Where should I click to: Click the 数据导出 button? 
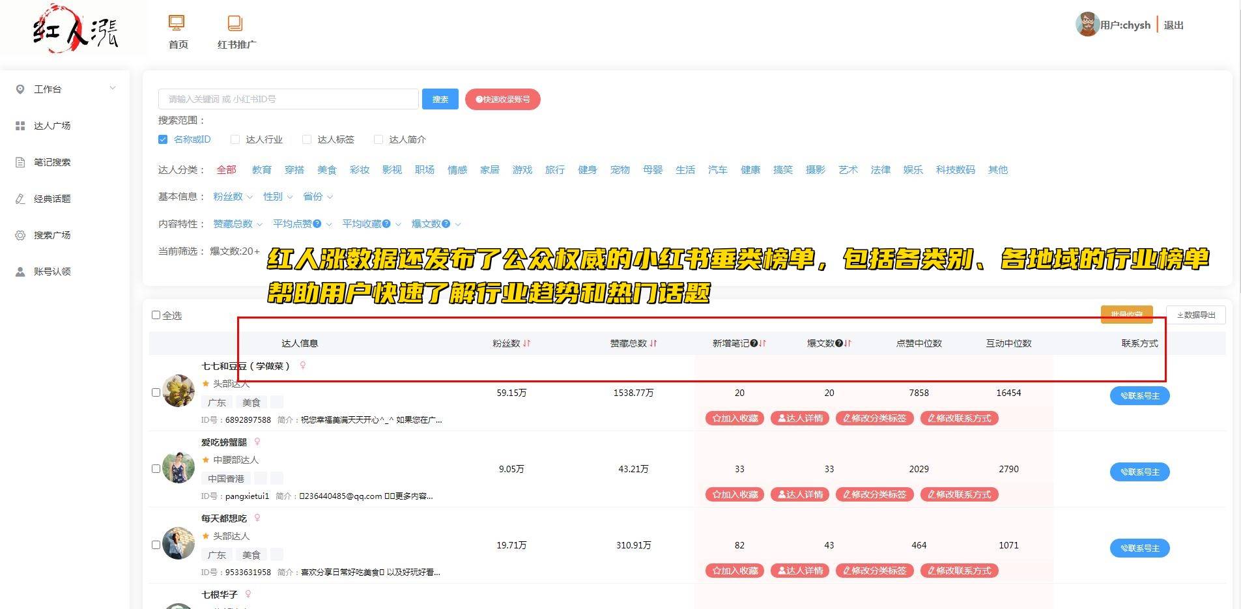pos(1196,315)
